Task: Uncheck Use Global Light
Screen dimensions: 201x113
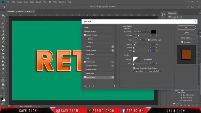Action: click(x=149, y=40)
